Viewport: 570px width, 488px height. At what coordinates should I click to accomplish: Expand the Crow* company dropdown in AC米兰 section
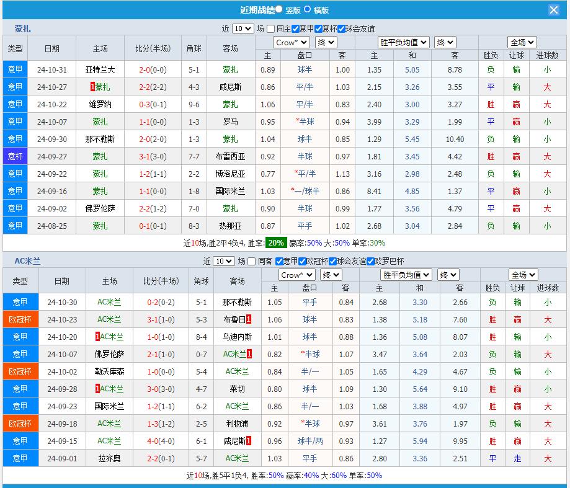(296, 275)
